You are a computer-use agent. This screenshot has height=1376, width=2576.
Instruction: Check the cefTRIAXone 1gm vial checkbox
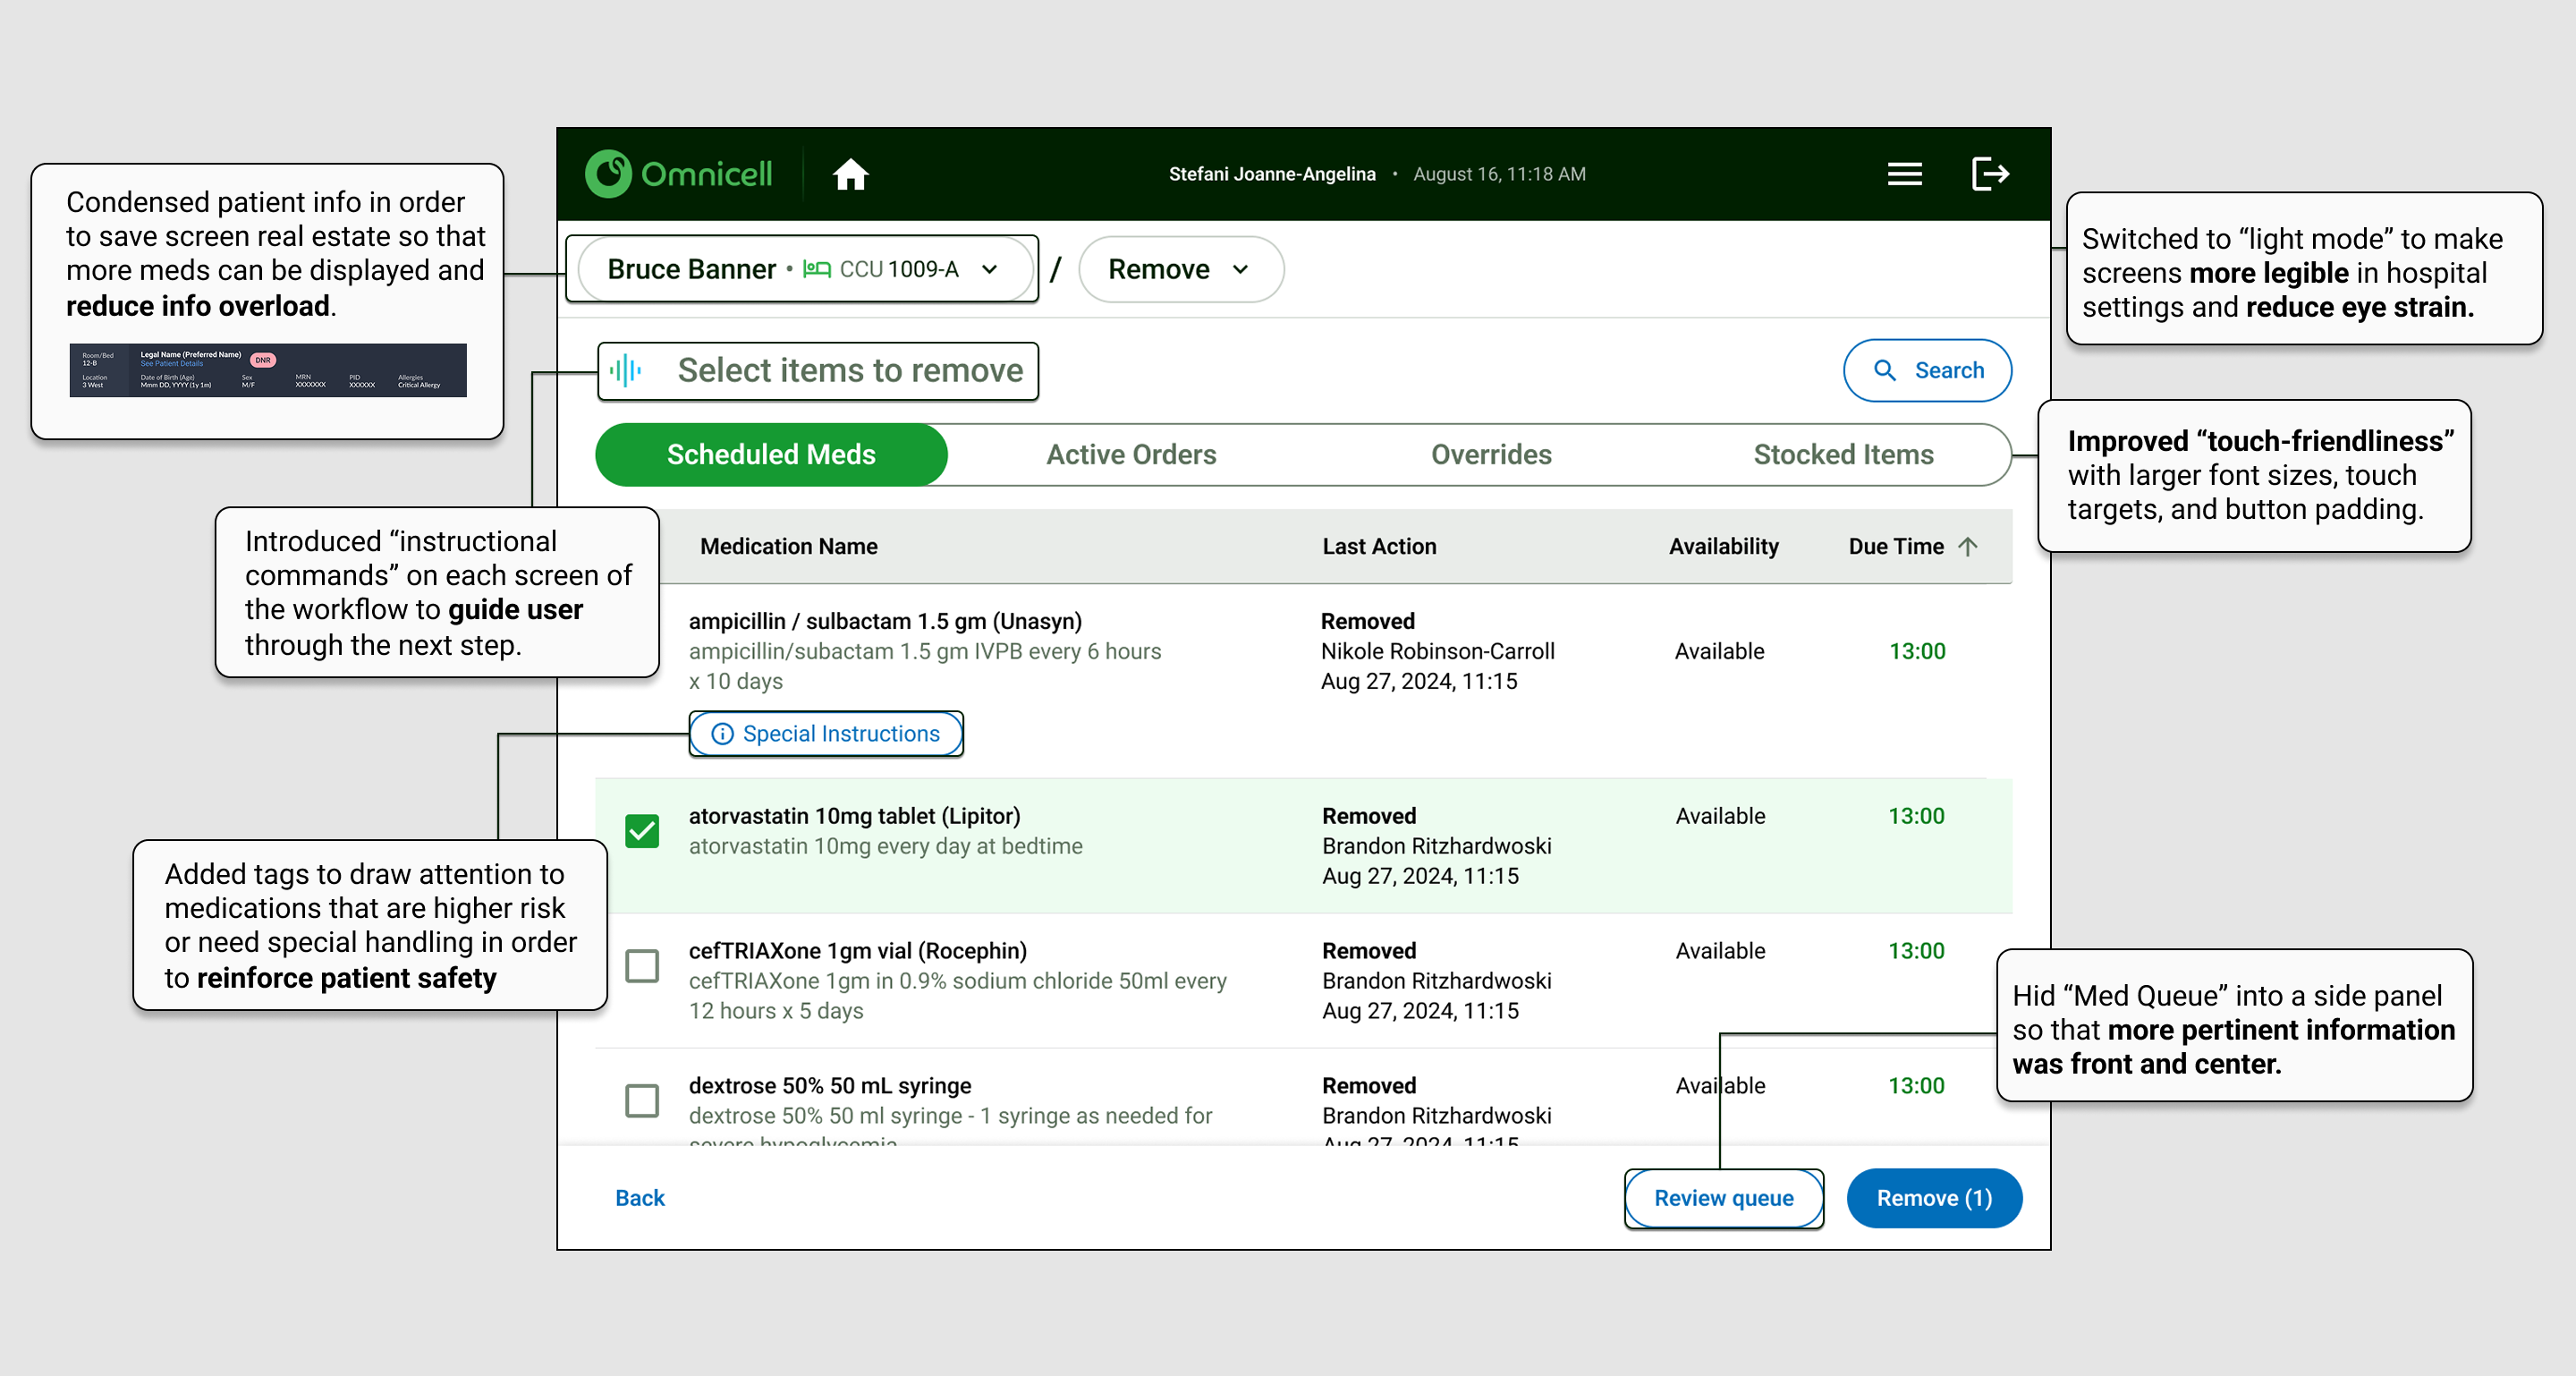(x=642, y=966)
